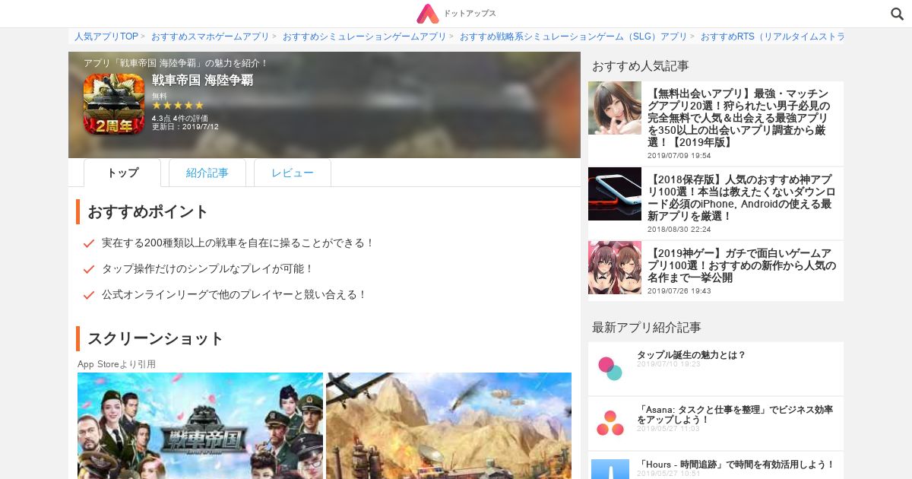The width and height of the screenshot is (912, 479).
Task: Click the 2019/07/26 19:43 date stamp
Action: pos(679,290)
